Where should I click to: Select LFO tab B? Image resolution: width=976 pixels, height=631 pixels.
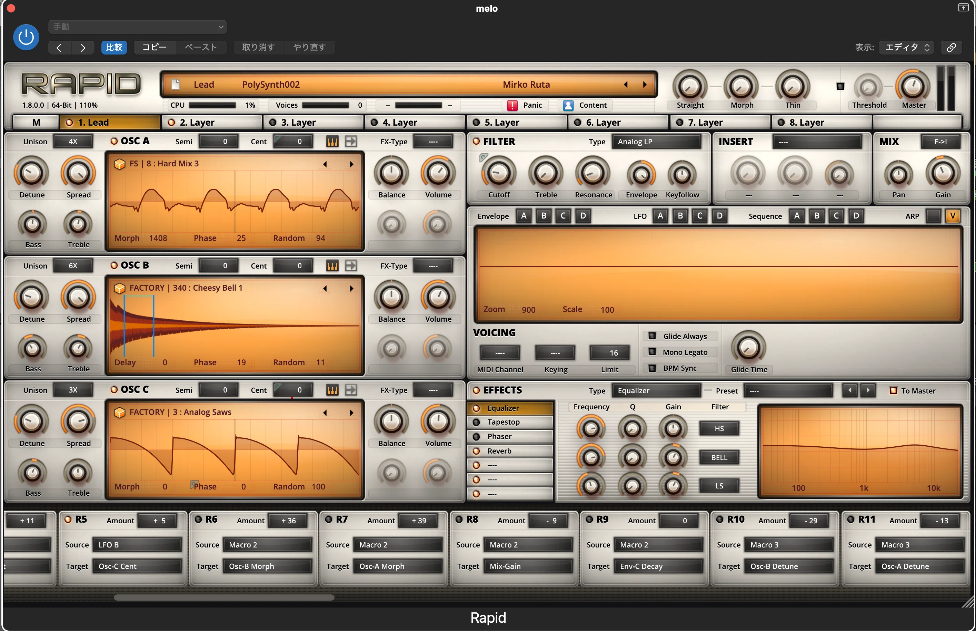pos(680,216)
